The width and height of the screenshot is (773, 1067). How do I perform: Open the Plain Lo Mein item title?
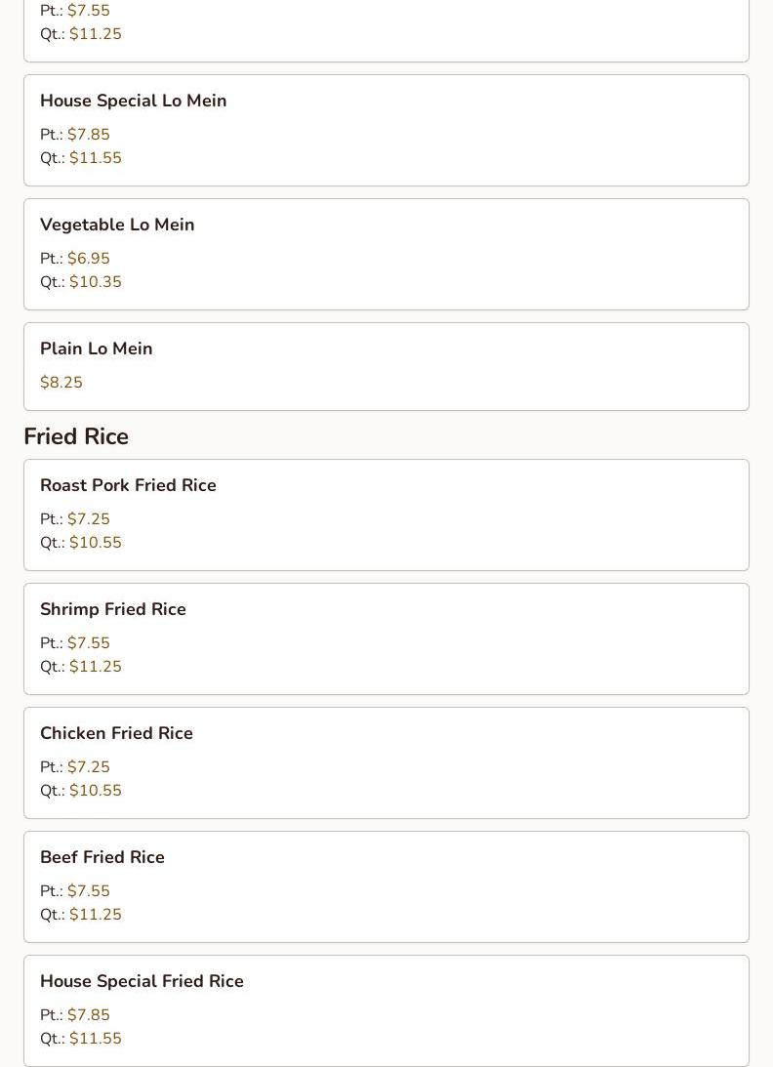(x=96, y=349)
